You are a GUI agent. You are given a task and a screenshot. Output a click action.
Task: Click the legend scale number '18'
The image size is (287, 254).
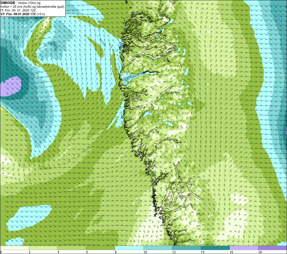[260, 252]
